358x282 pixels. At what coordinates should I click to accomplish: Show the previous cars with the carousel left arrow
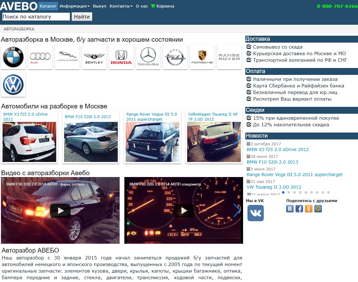click(x=7, y=138)
